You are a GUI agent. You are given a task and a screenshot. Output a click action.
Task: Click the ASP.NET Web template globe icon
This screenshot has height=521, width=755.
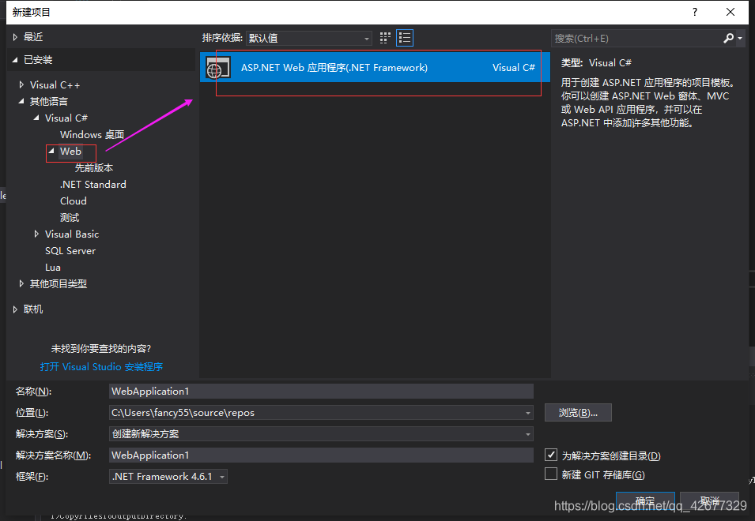pos(217,68)
